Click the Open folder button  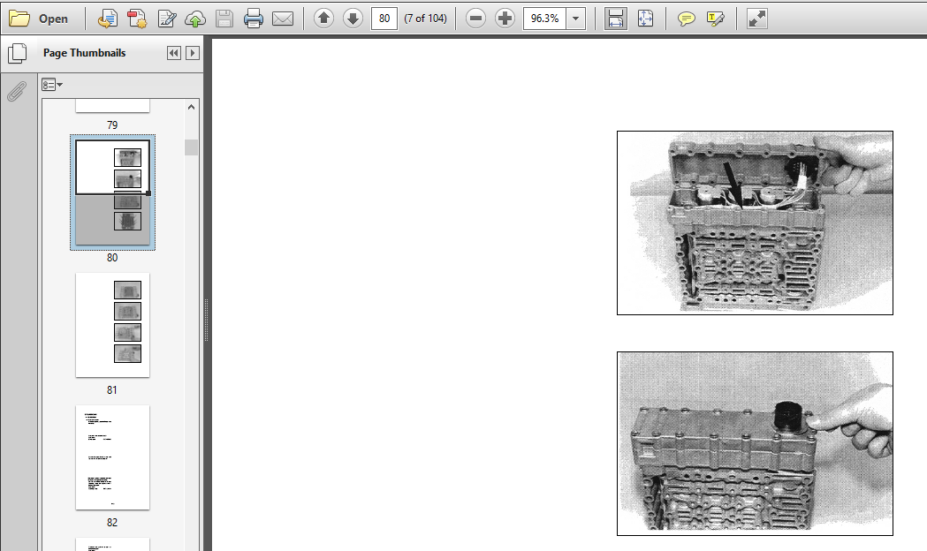coord(39,19)
